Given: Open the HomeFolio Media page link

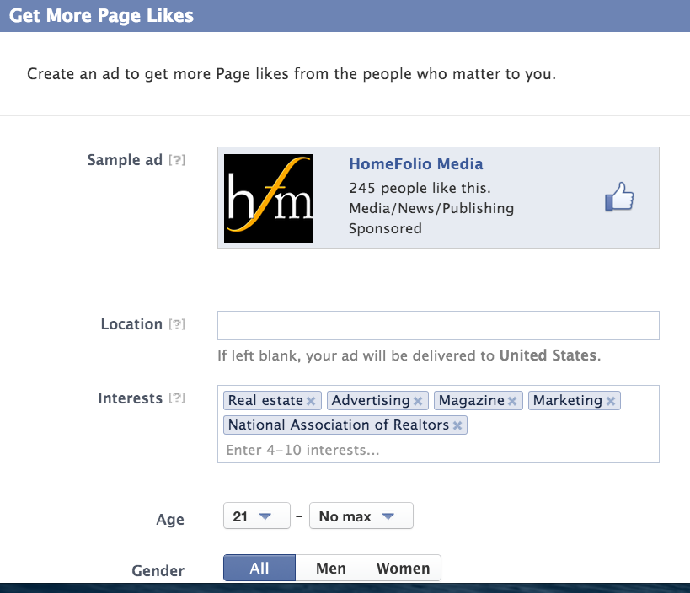Looking at the screenshot, I should click(416, 163).
